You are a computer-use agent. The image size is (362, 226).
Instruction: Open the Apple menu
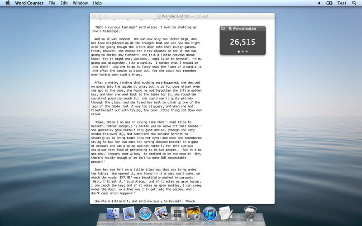8,3
